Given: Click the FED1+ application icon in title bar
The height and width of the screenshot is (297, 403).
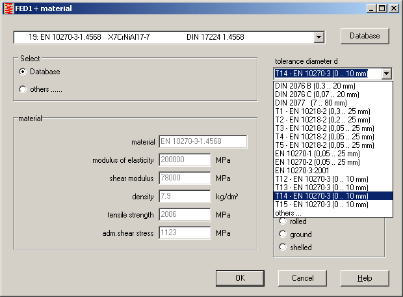Looking at the screenshot, I should [x=8, y=8].
